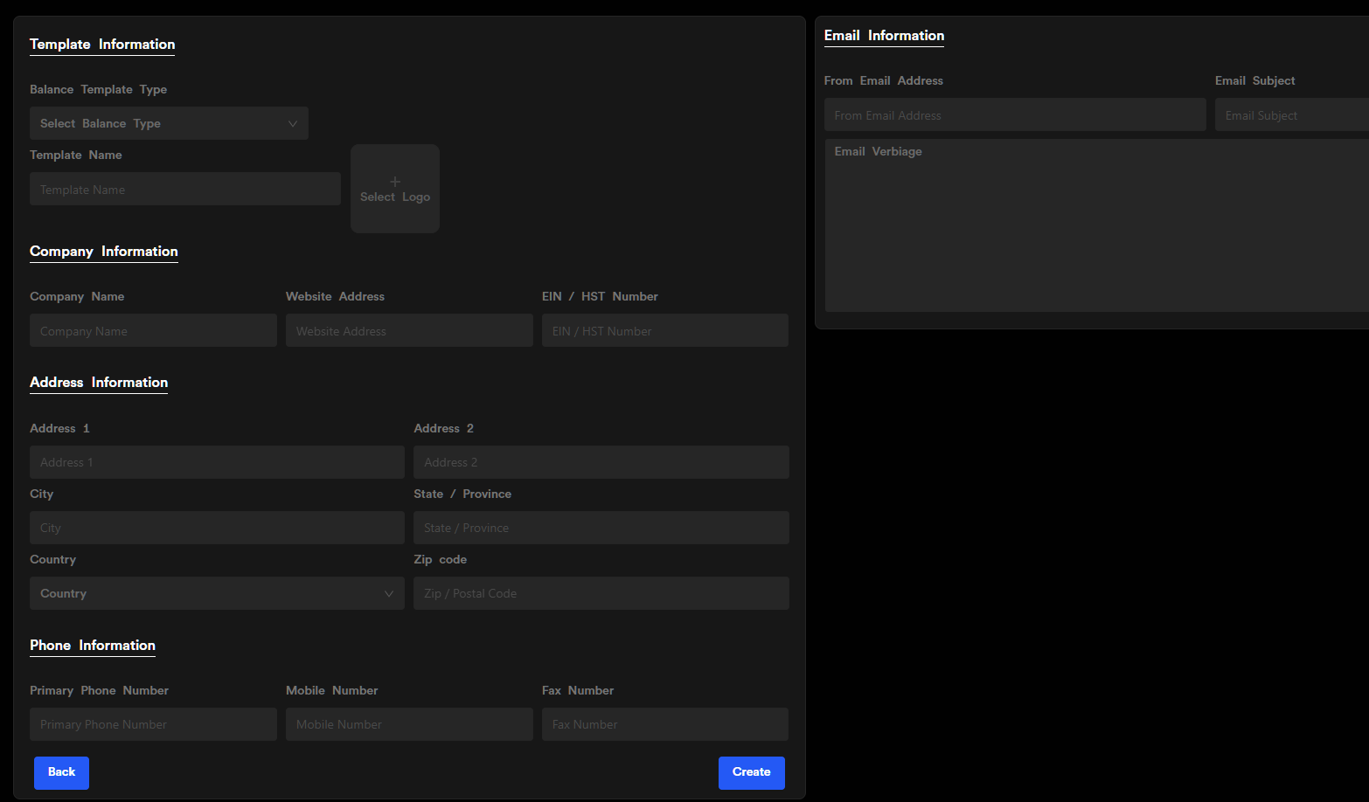Click the Website Address input field
The width and height of the screenshot is (1369, 802).
[x=409, y=330]
